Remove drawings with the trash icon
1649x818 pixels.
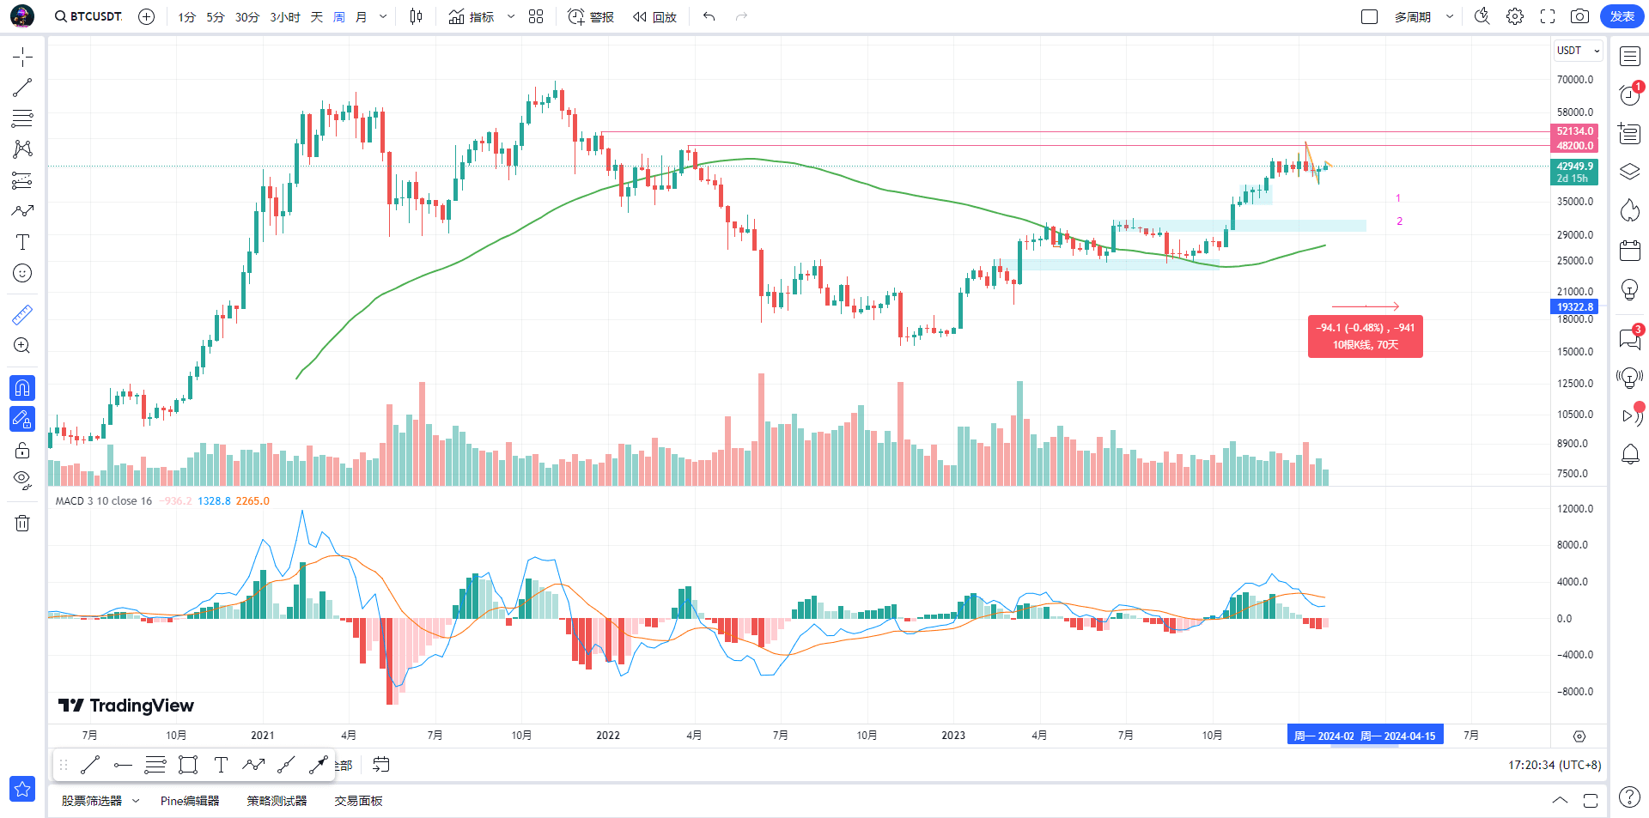[x=22, y=523]
